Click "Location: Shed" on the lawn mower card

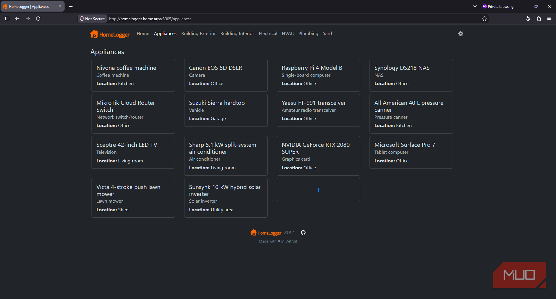pyautogui.click(x=112, y=210)
